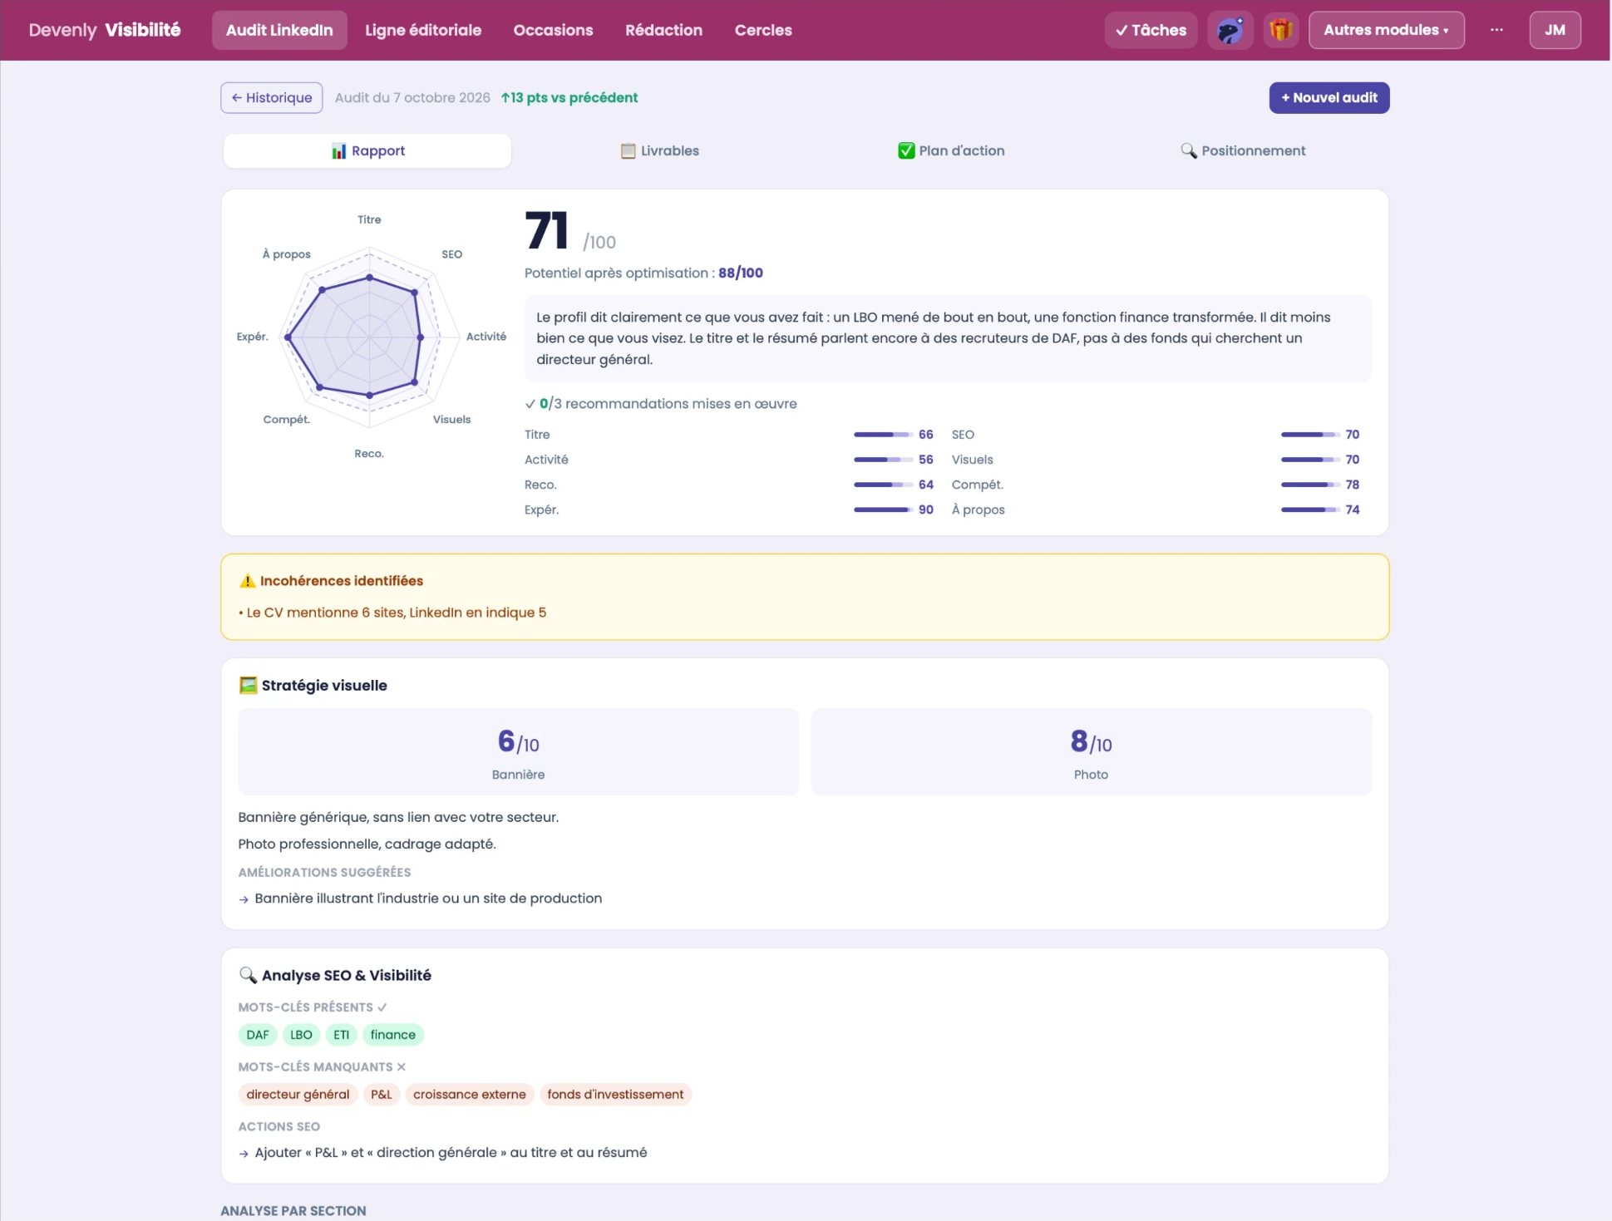Click the warning icon beside Incohérences identifiées
This screenshot has height=1221, width=1612.
point(247,581)
